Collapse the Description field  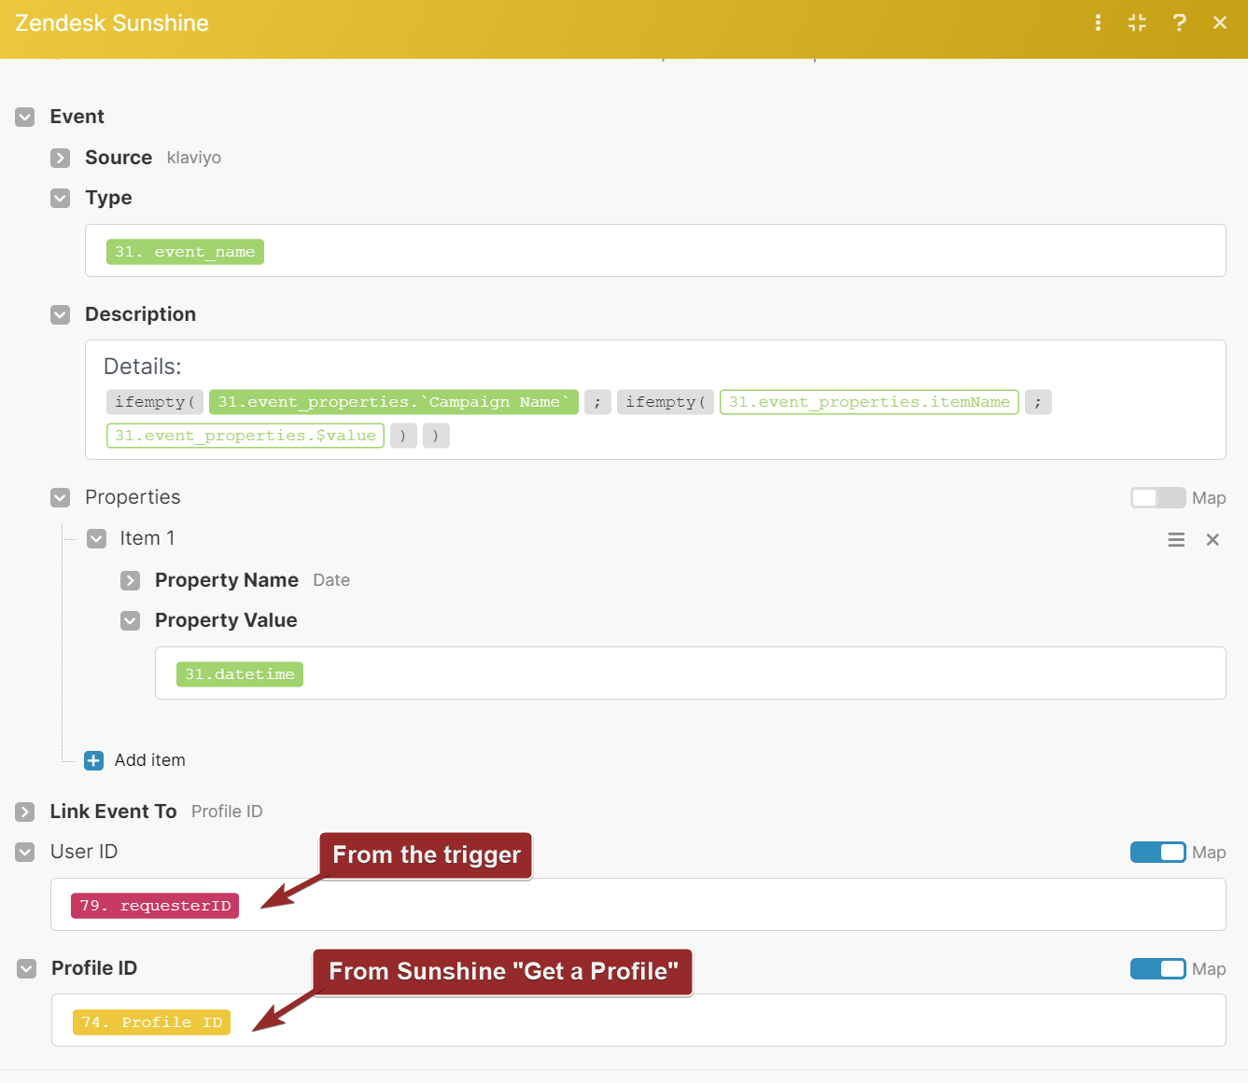click(x=61, y=314)
